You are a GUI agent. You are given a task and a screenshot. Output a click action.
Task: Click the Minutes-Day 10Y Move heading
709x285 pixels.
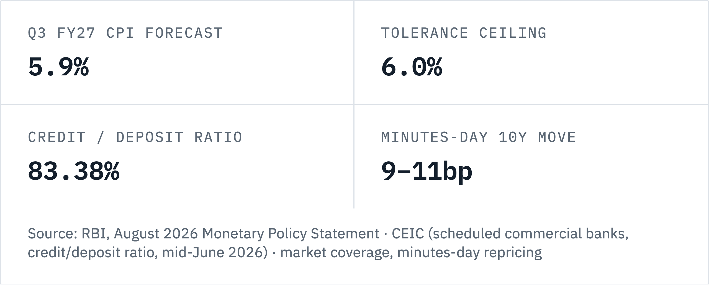click(x=479, y=138)
